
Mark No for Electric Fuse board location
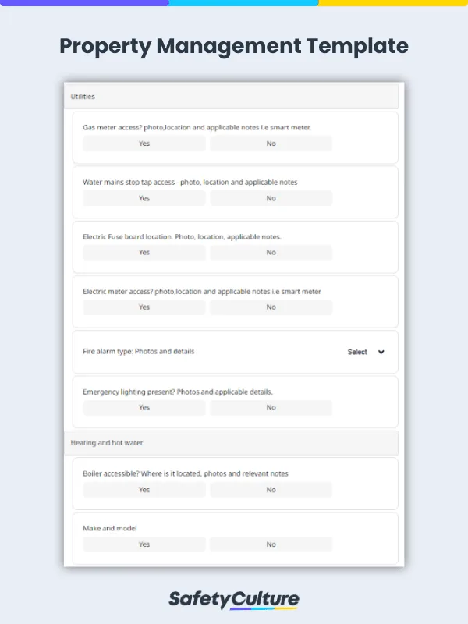coord(271,253)
